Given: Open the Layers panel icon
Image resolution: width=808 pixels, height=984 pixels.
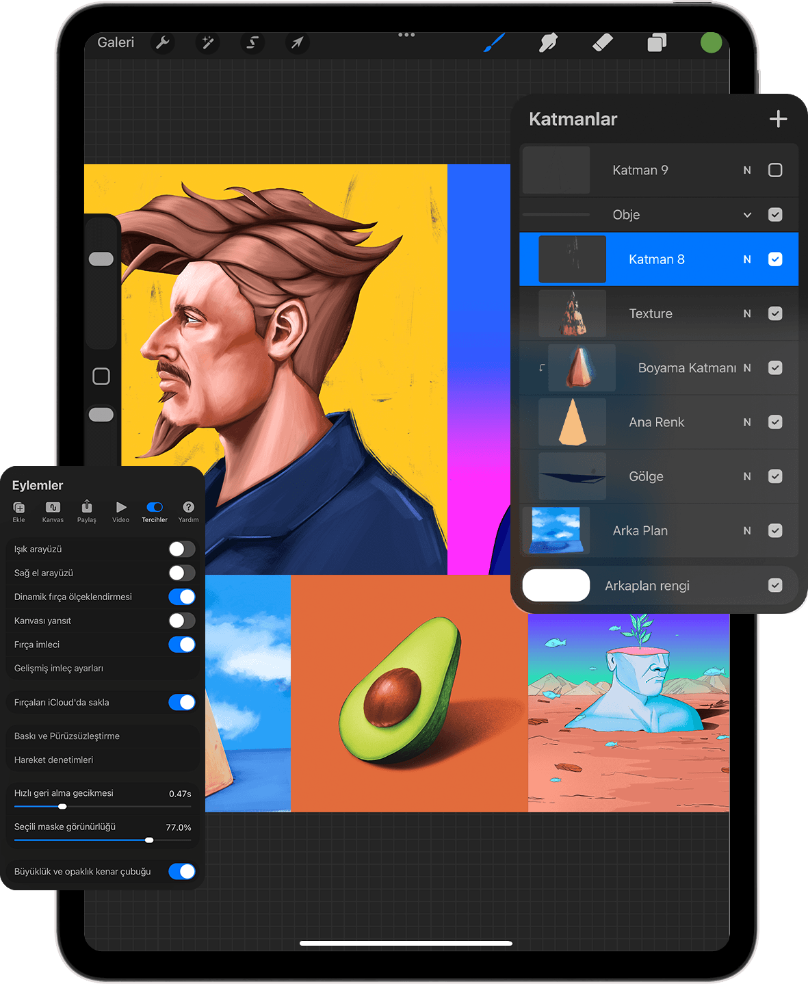Looking at the screenshot, I should 657,42.
